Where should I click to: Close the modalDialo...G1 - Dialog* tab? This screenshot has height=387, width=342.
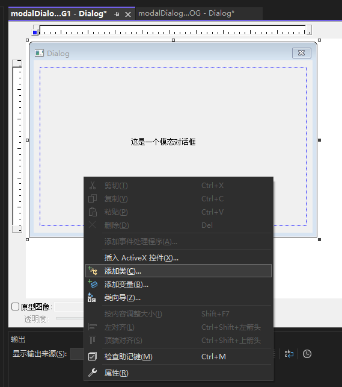(128, 14)
